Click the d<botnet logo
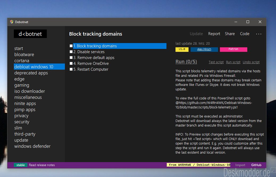 click(x=30, y=34)
